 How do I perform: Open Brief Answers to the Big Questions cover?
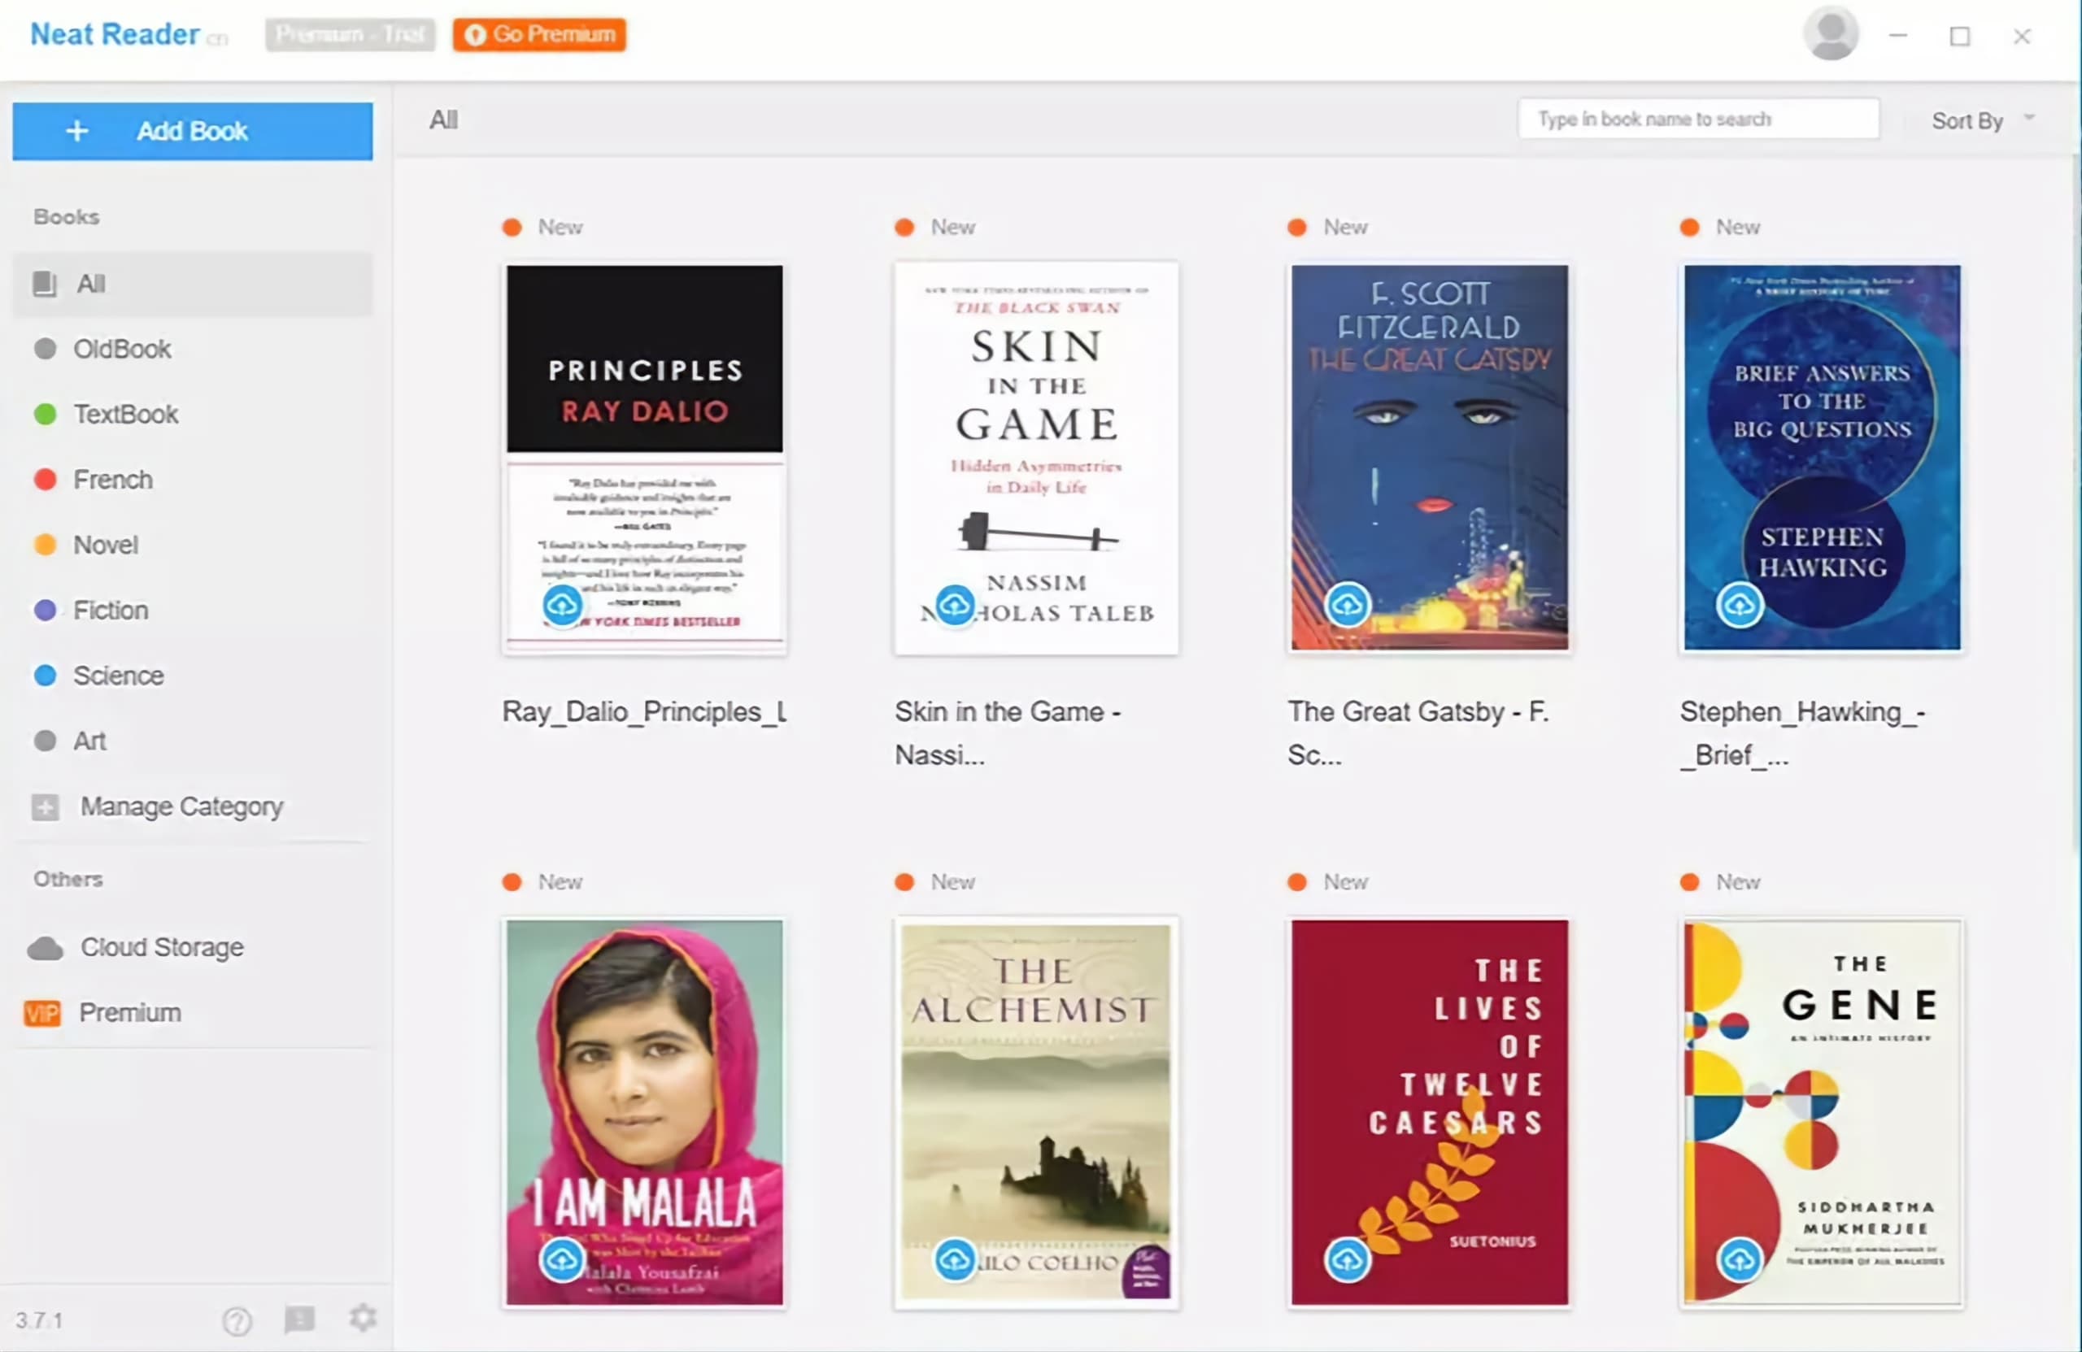[x=1823, y=458]
